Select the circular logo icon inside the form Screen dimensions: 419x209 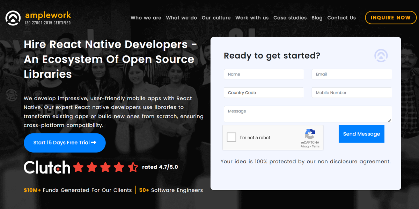pos(381,55)
